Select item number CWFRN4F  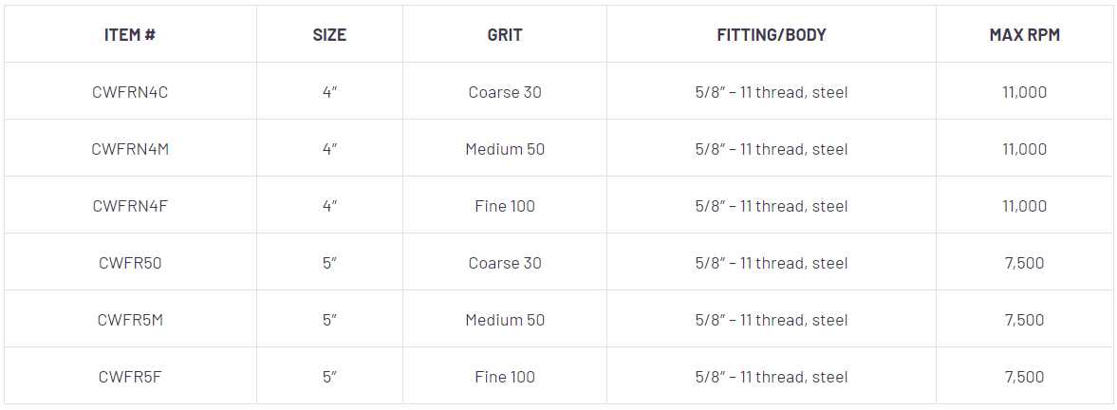click(x=130, y=206)
